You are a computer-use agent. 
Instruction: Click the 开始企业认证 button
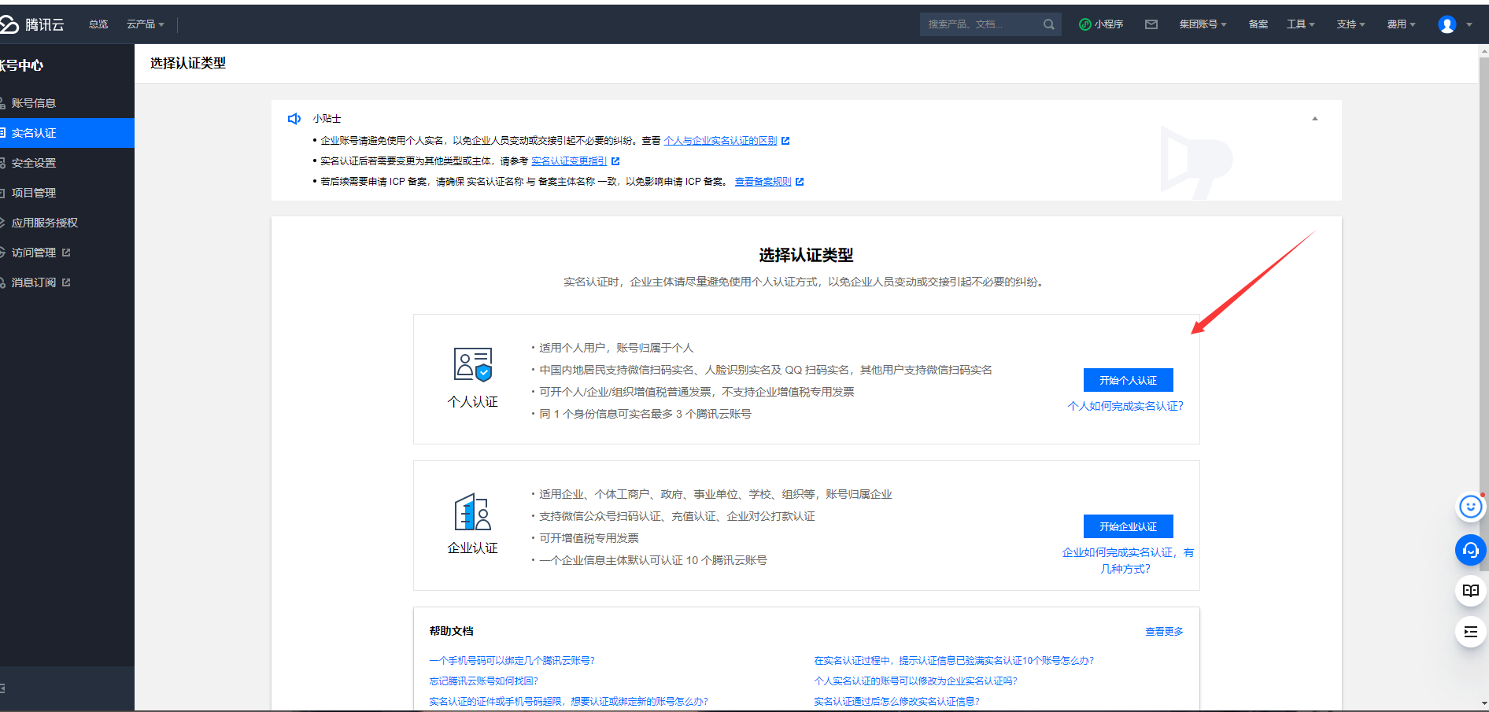tap(1128, 526)
